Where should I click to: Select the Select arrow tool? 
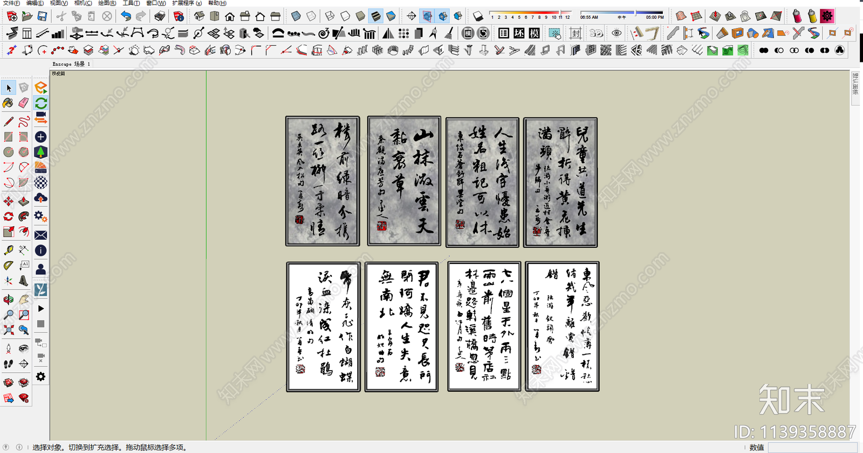pos(9,87)
